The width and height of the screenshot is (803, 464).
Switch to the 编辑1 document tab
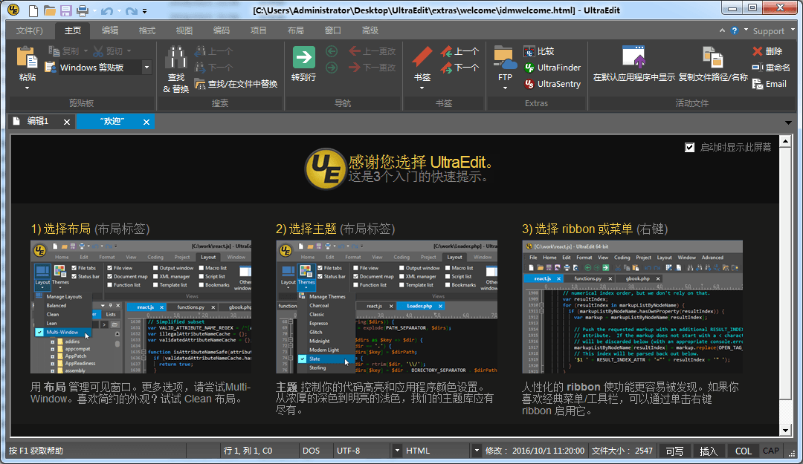[37, 122]
